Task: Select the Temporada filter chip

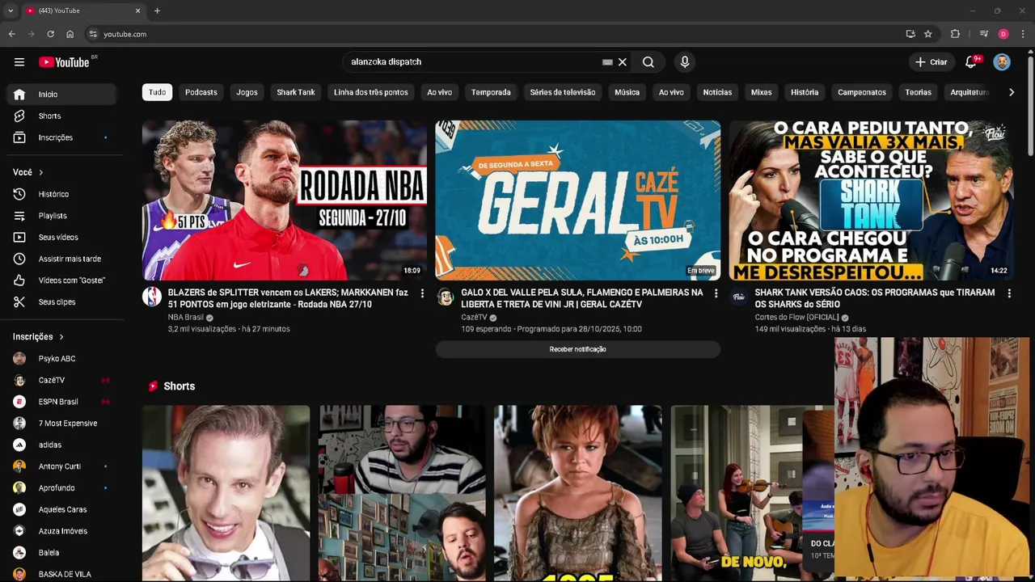Action: click(491, 92)
